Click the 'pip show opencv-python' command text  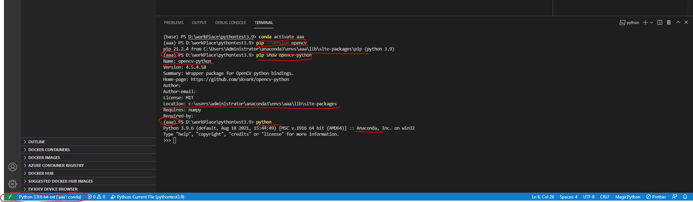point(284,55)
